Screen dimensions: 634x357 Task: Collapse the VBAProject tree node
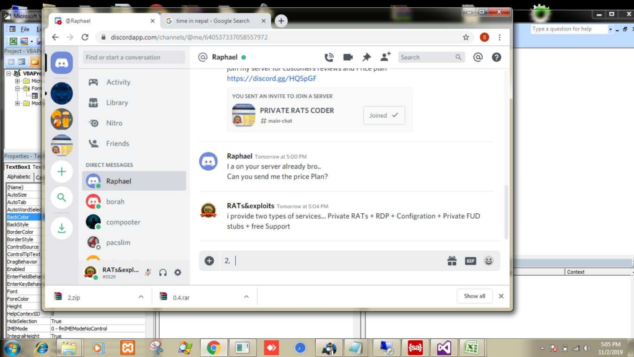9,74
